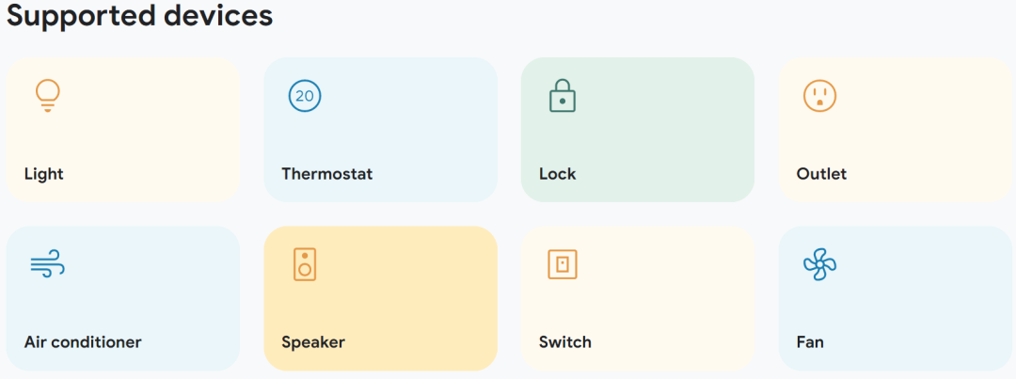Click the orange light bulb icon

coord(47,96)
